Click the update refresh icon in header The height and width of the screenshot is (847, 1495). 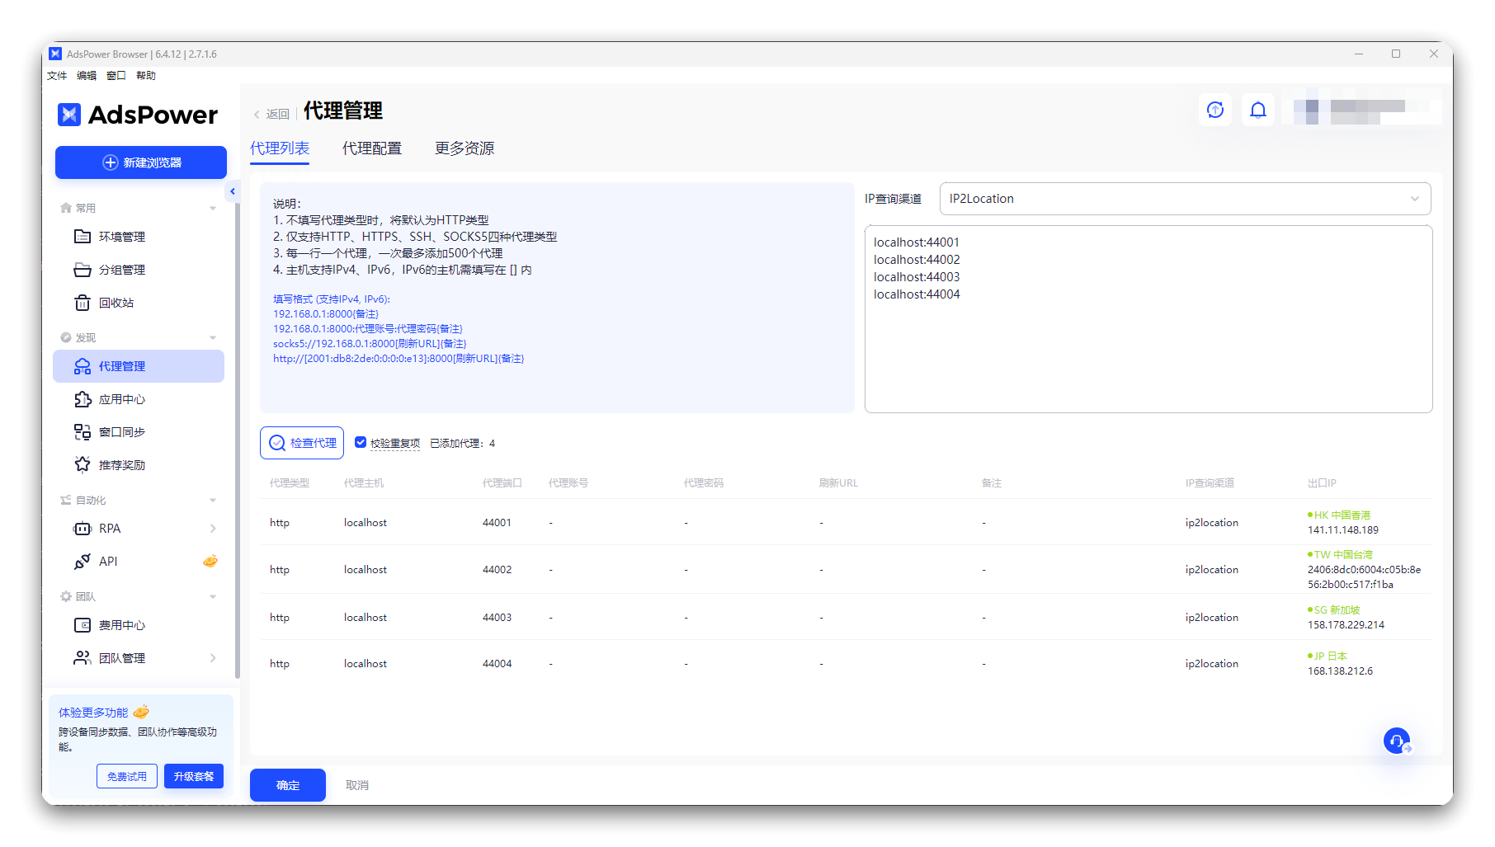pyautogui.click(x=1214, y=110)
